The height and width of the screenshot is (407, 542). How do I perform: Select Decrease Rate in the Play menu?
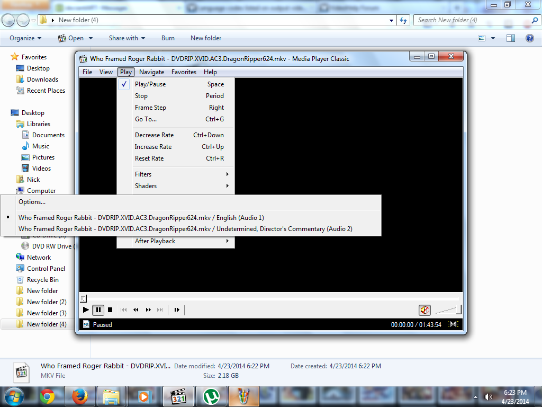coord(176,135)
